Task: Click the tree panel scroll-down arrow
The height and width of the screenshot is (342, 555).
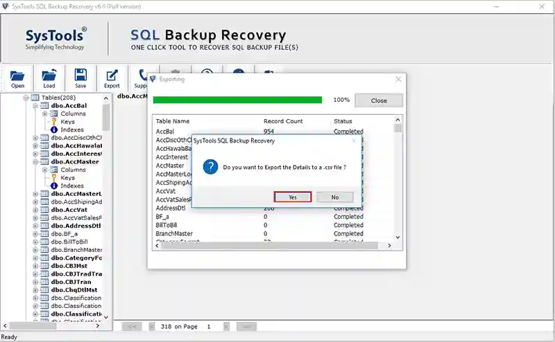Action: [x=106, y=317]
